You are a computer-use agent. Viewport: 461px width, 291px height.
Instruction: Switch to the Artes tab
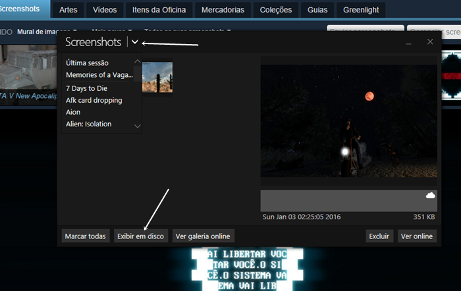(68, 10)
